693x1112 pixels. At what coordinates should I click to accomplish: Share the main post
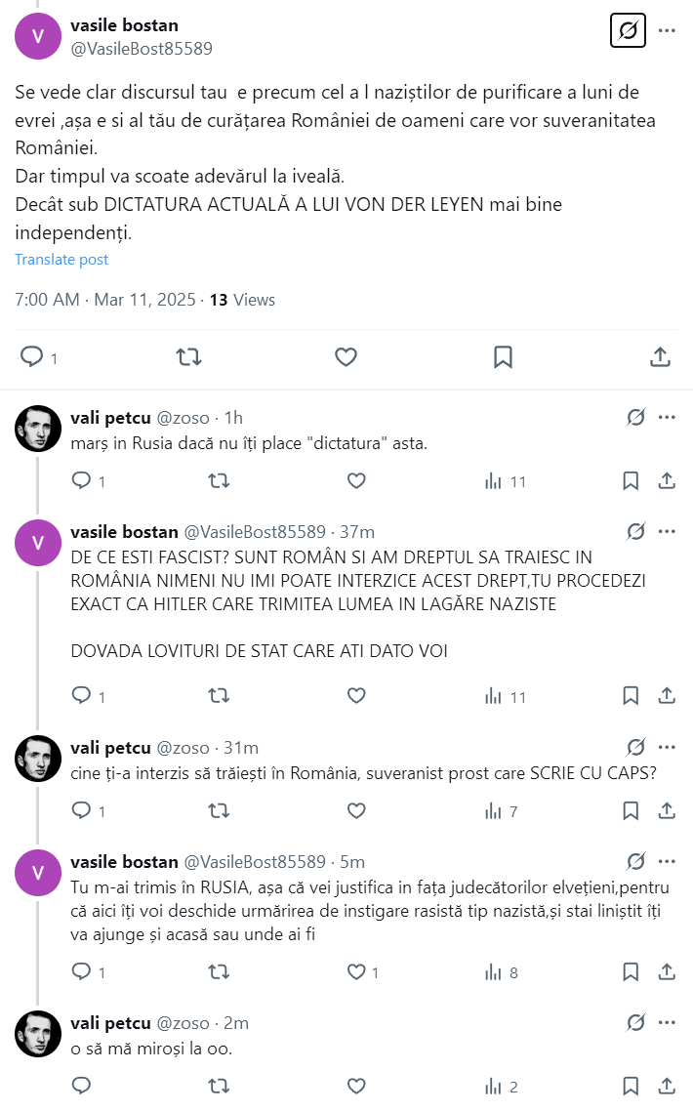[x=660, y=357]
